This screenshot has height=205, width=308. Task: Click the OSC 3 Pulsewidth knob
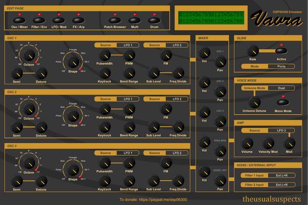coord(104,163)
